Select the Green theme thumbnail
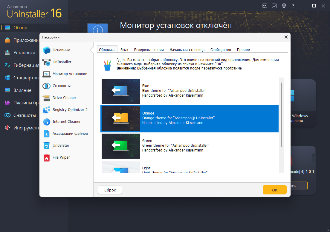Viewport: 330px width, 232px height. coord(121,146)
